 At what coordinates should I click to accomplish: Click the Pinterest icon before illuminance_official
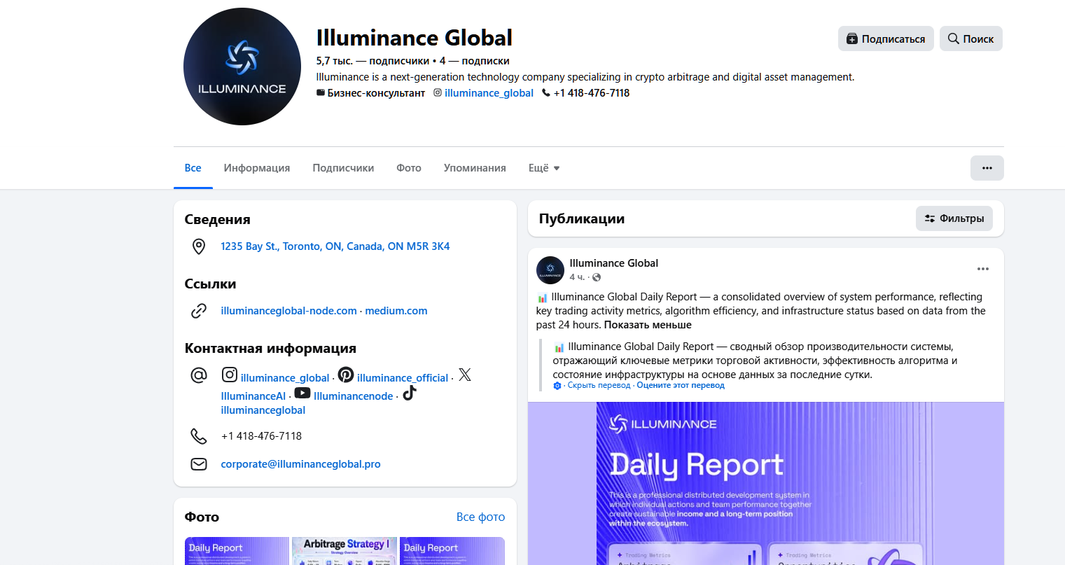(x=346, y=375)
